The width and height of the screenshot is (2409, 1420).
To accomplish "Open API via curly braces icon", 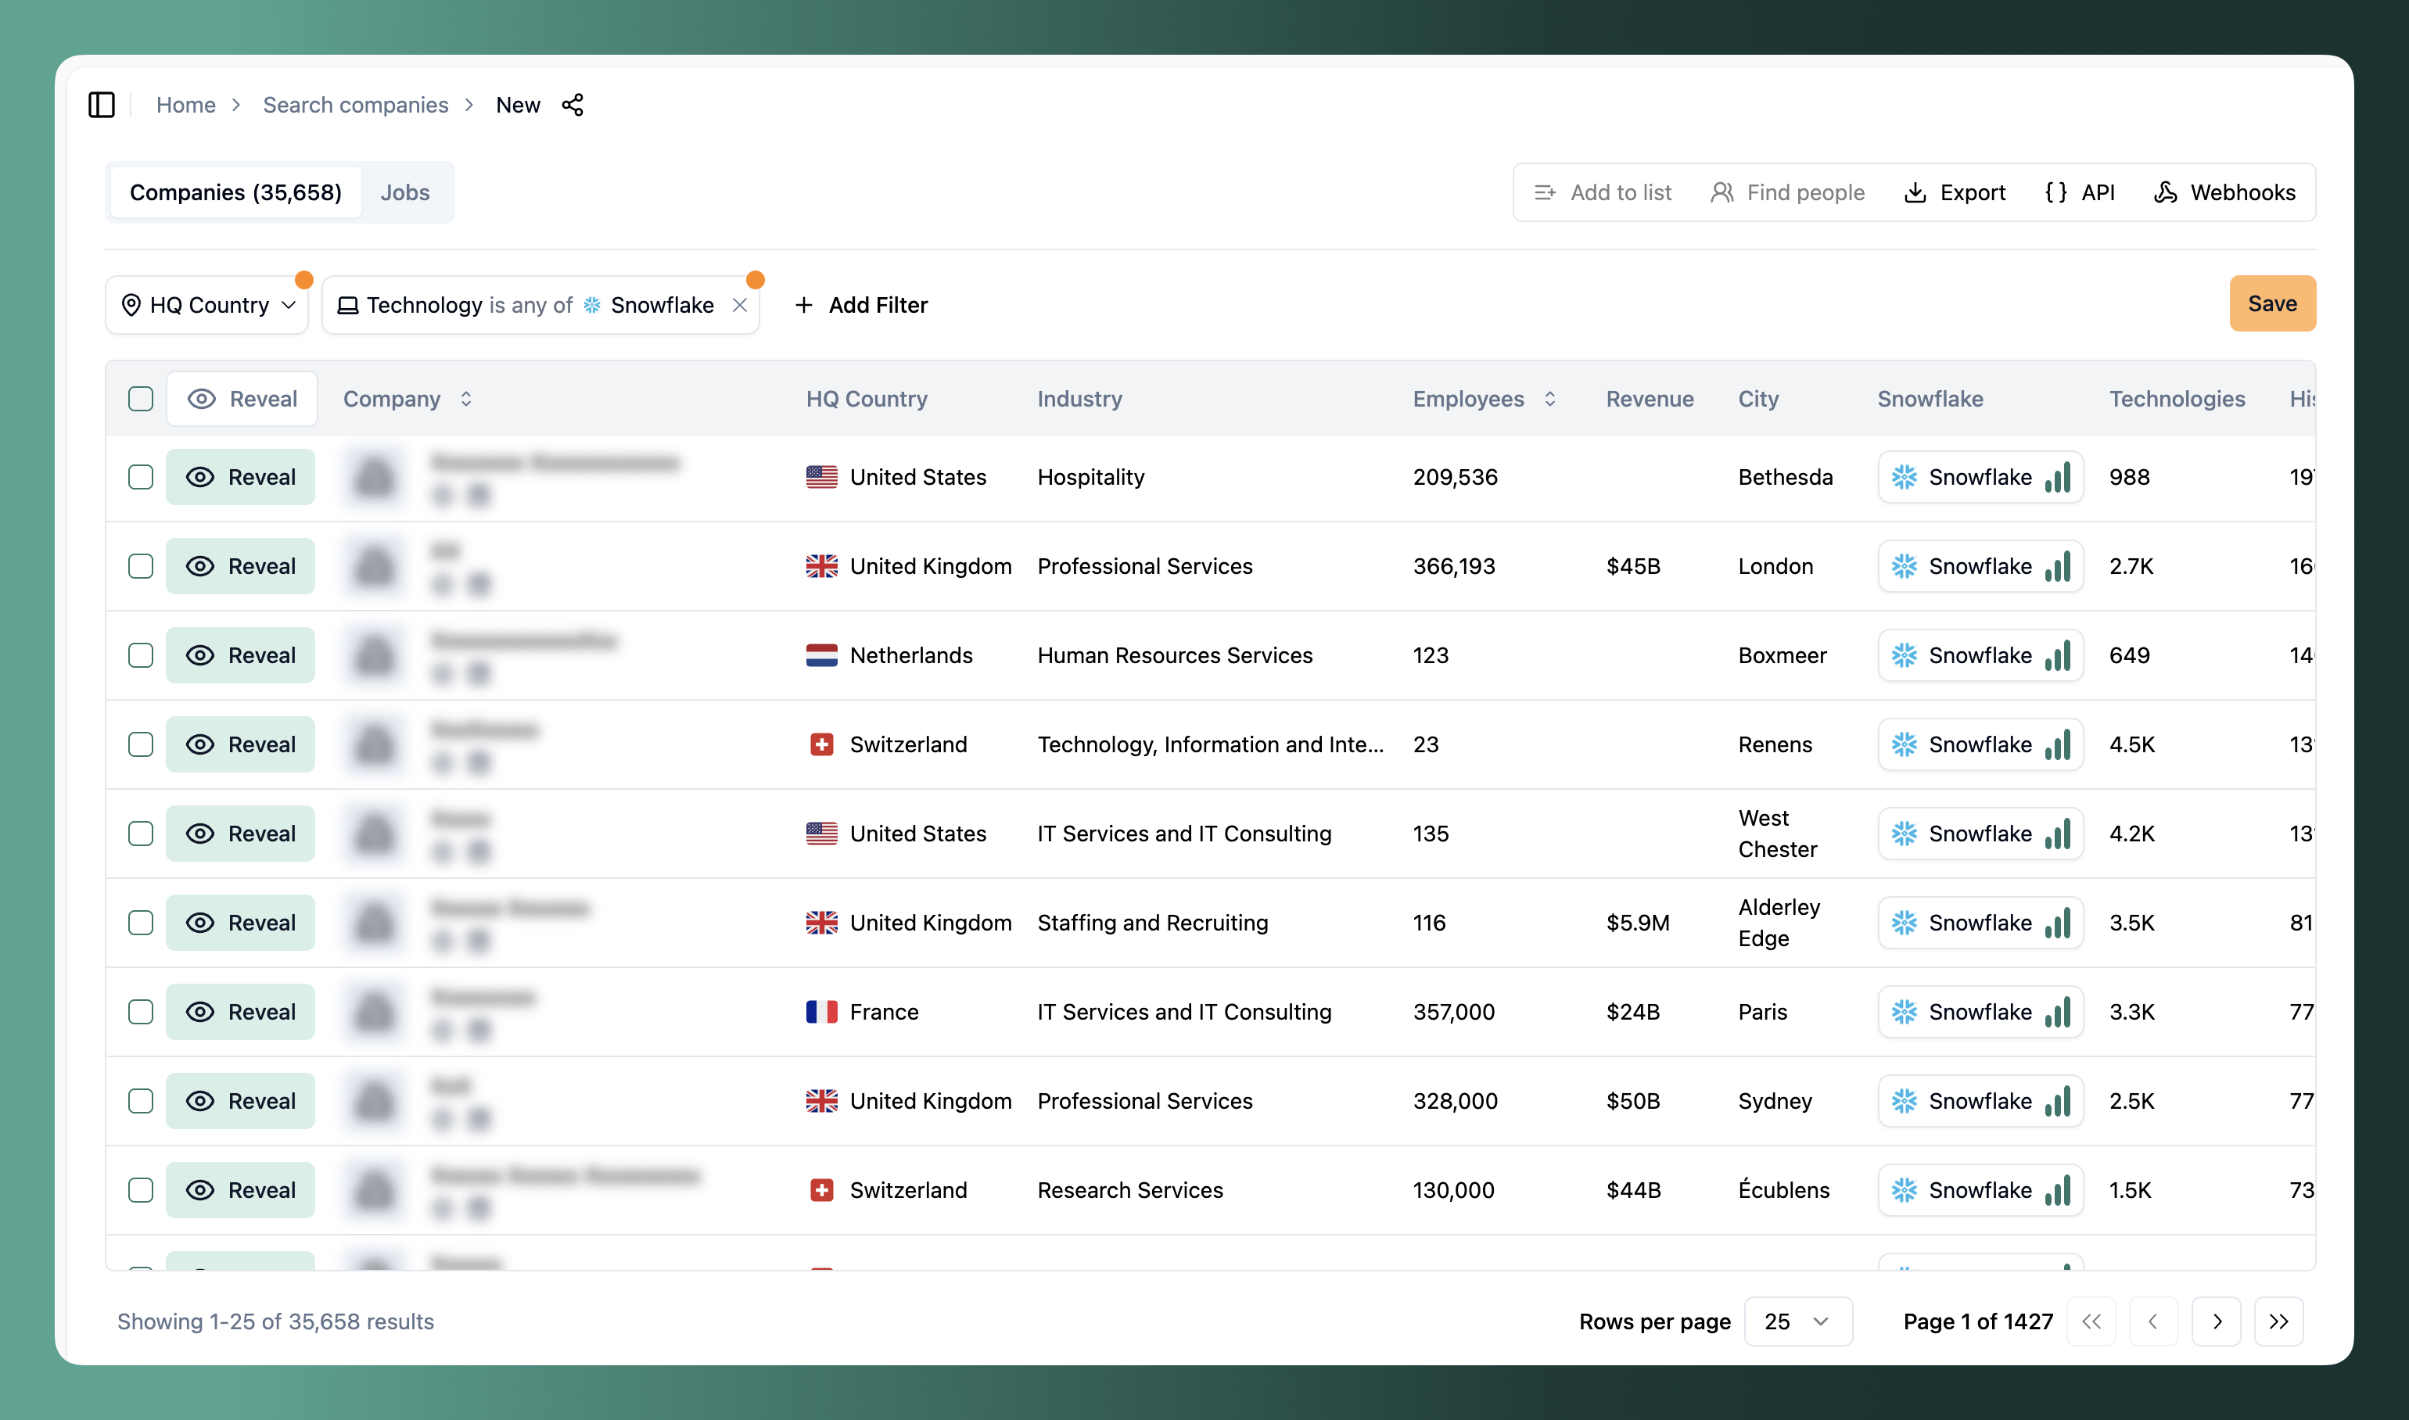I will point(2055,192).
